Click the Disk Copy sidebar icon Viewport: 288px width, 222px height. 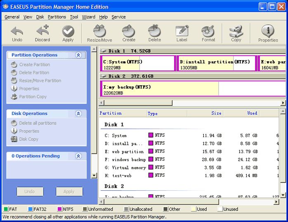[x=14, y=139]
